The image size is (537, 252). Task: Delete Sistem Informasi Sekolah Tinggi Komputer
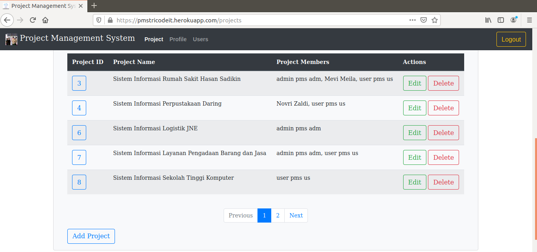pyautogui.click(x=443, y=182)
